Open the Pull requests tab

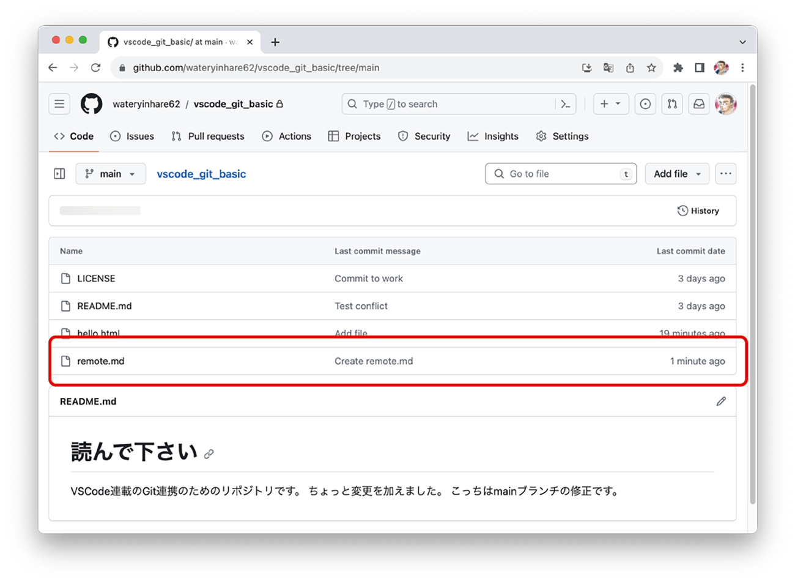tap(208, 137)
